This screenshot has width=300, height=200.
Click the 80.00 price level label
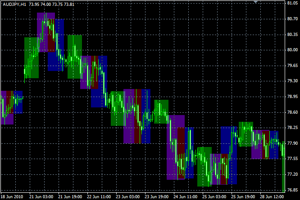292,50
